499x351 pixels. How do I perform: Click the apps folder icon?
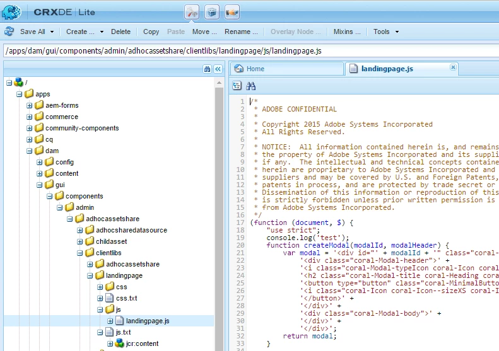pyautogui.click(x=29, y=94)
